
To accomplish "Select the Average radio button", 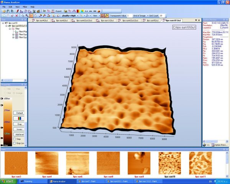I will coord(14,93).
